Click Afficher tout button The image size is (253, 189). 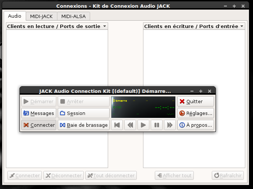click(174, 175)
